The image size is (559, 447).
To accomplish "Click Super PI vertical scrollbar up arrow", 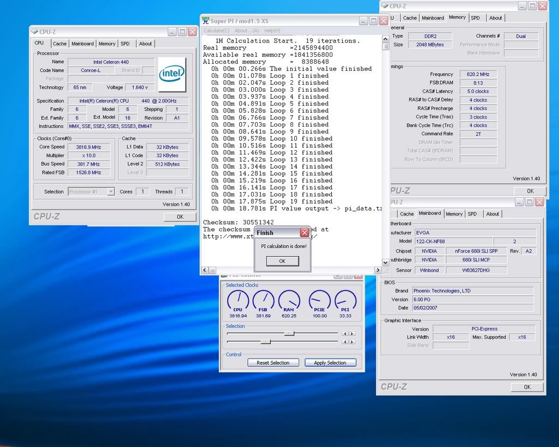I will pos(385,39).
